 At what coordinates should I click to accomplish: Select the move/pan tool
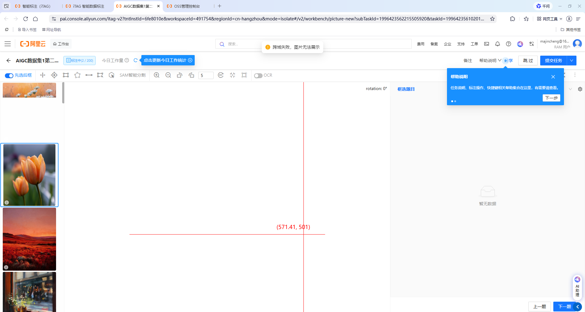coord(43,75)
